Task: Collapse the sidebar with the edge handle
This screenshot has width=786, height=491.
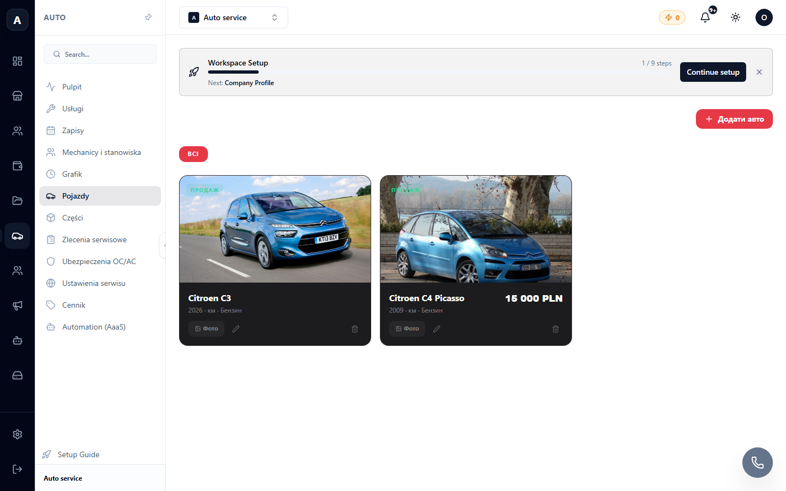Action: point(163,245)
